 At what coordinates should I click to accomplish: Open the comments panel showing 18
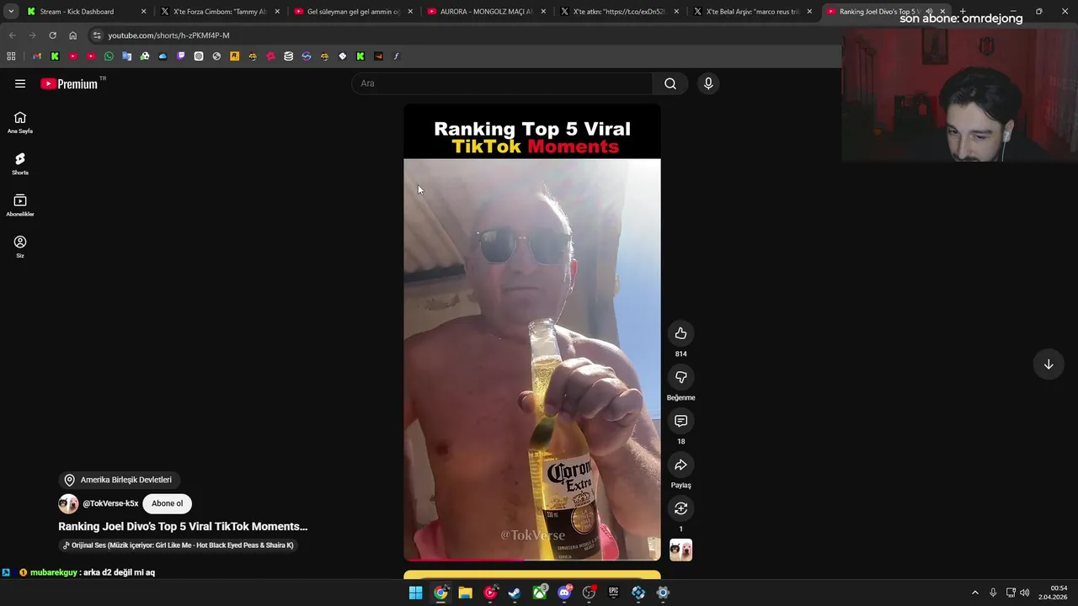click(680, 421)
